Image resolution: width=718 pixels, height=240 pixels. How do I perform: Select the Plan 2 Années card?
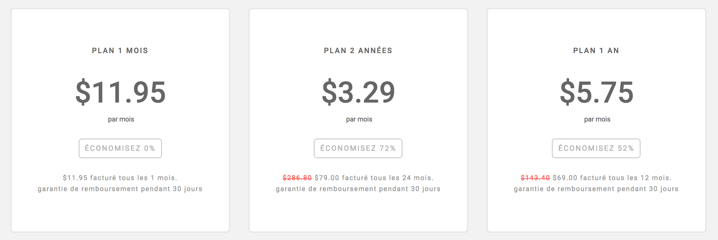pyautogui.click(x=358, y=120)
